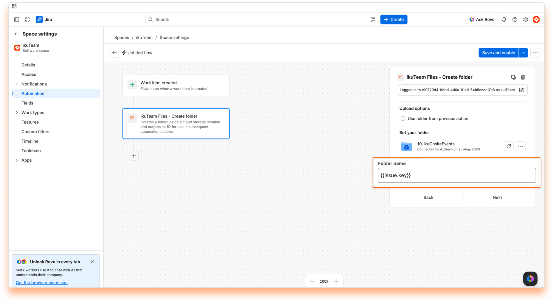The height and width of the screenshot is (302, 553).
Task: Open the settings gear icon
Action: point(526,19)
